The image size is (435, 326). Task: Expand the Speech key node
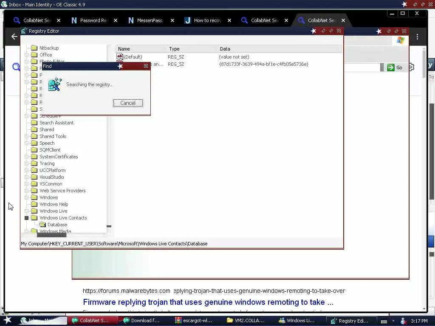(x=27, y=143)
